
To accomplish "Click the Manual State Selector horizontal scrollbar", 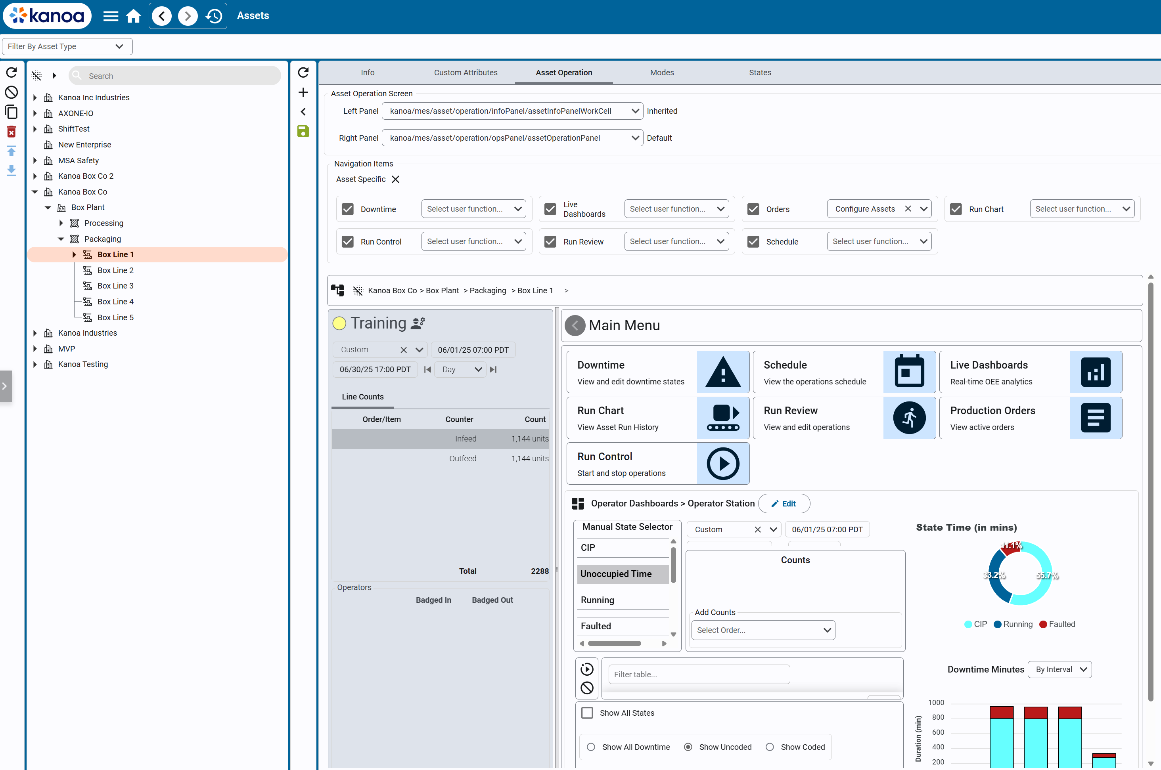I will (x=614, y=643).
